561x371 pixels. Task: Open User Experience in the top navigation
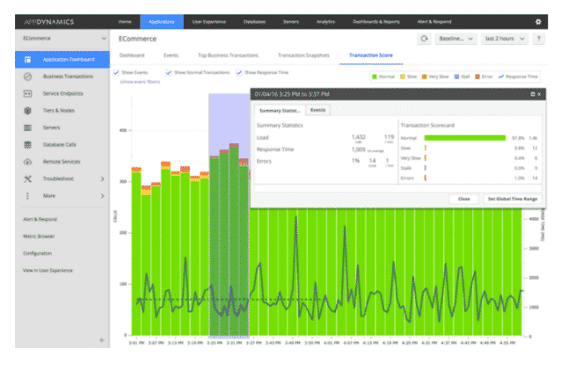209,22
